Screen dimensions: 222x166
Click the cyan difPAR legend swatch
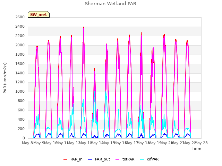click(142, 160)
